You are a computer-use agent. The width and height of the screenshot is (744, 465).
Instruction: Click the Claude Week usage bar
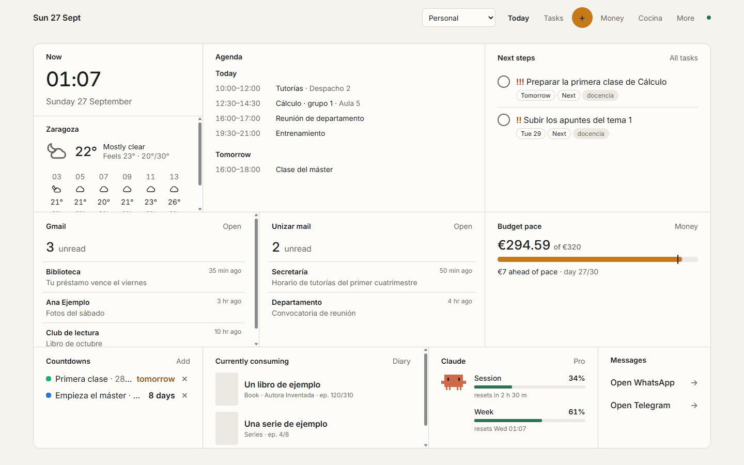click(x=530, y=421)
